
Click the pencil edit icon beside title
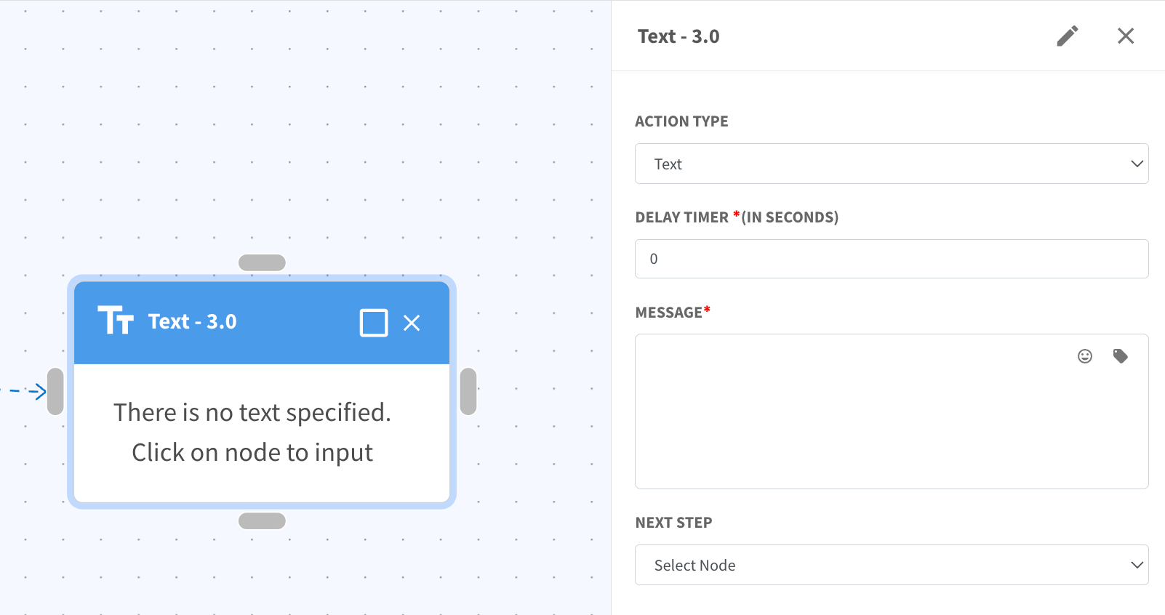click(x=1067, y=36)
